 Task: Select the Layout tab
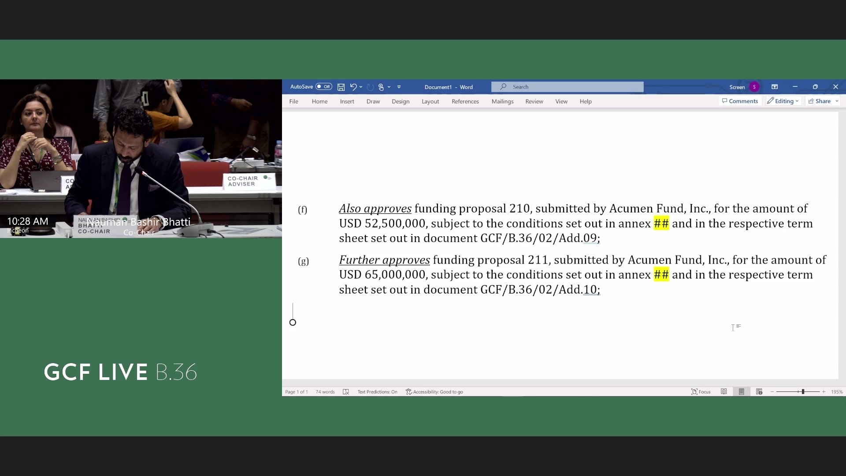click(x=430, y=101)
